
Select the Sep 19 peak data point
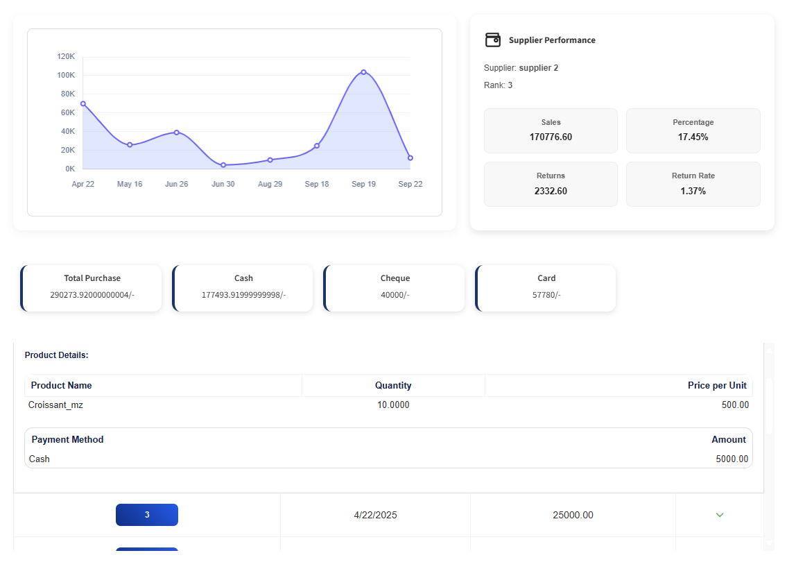coord(363,72)
